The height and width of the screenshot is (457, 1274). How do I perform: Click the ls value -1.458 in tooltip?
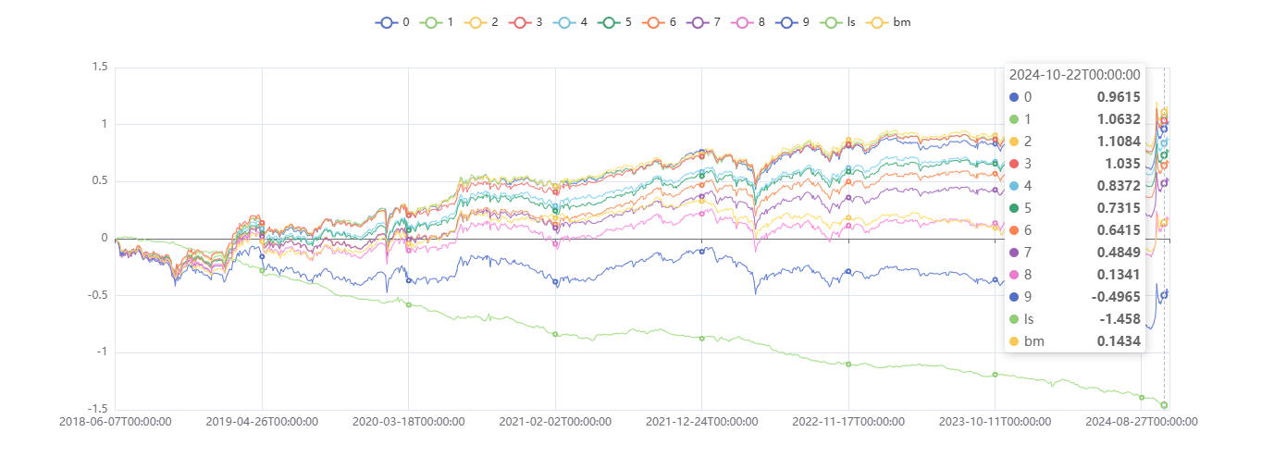[1120, 319]
